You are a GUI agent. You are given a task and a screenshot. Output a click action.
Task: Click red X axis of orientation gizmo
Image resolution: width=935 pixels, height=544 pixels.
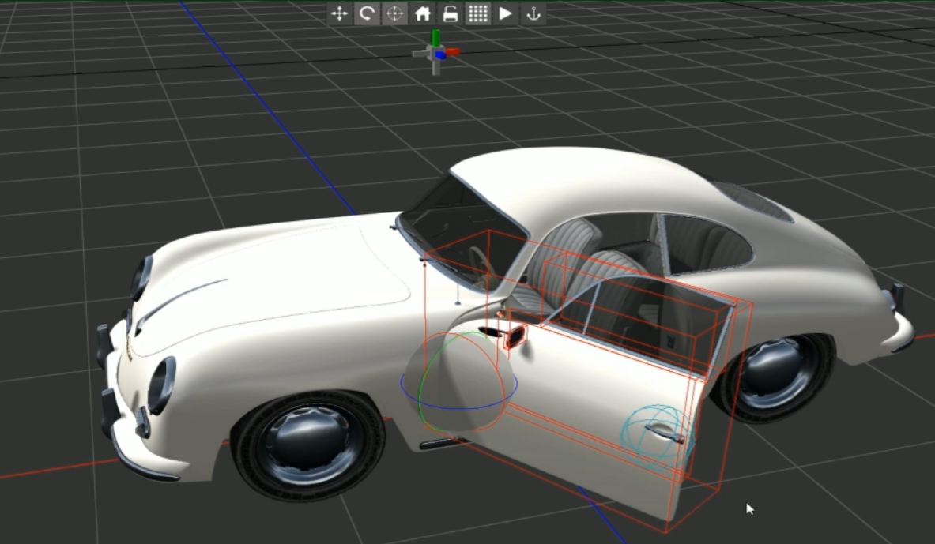[x=453, y=52]
